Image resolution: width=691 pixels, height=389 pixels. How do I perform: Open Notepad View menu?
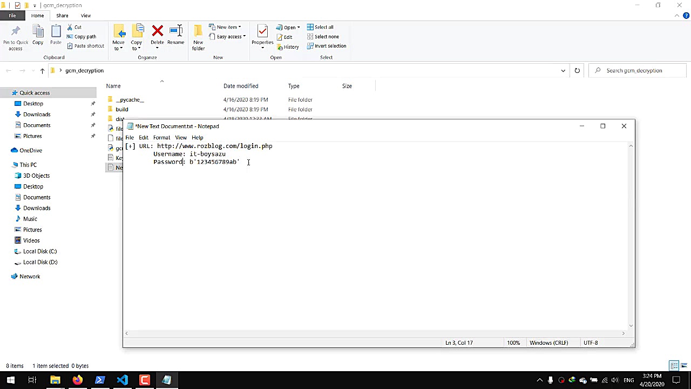pos(181,138)
